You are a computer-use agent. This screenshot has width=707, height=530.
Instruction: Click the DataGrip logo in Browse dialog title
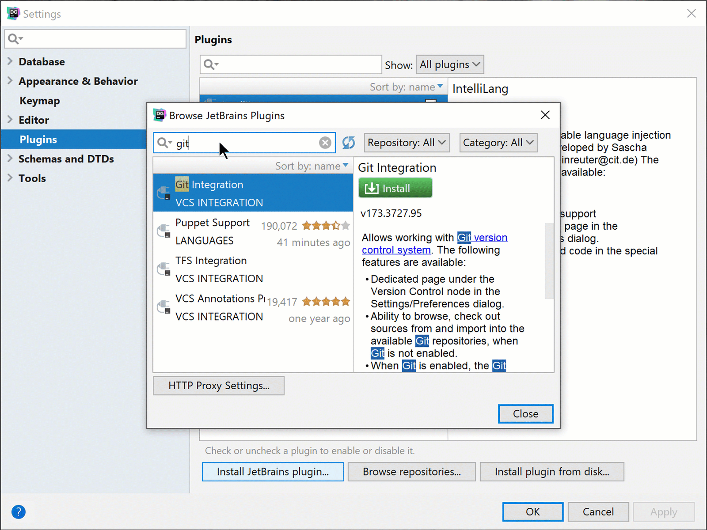[x=160, y=115]
